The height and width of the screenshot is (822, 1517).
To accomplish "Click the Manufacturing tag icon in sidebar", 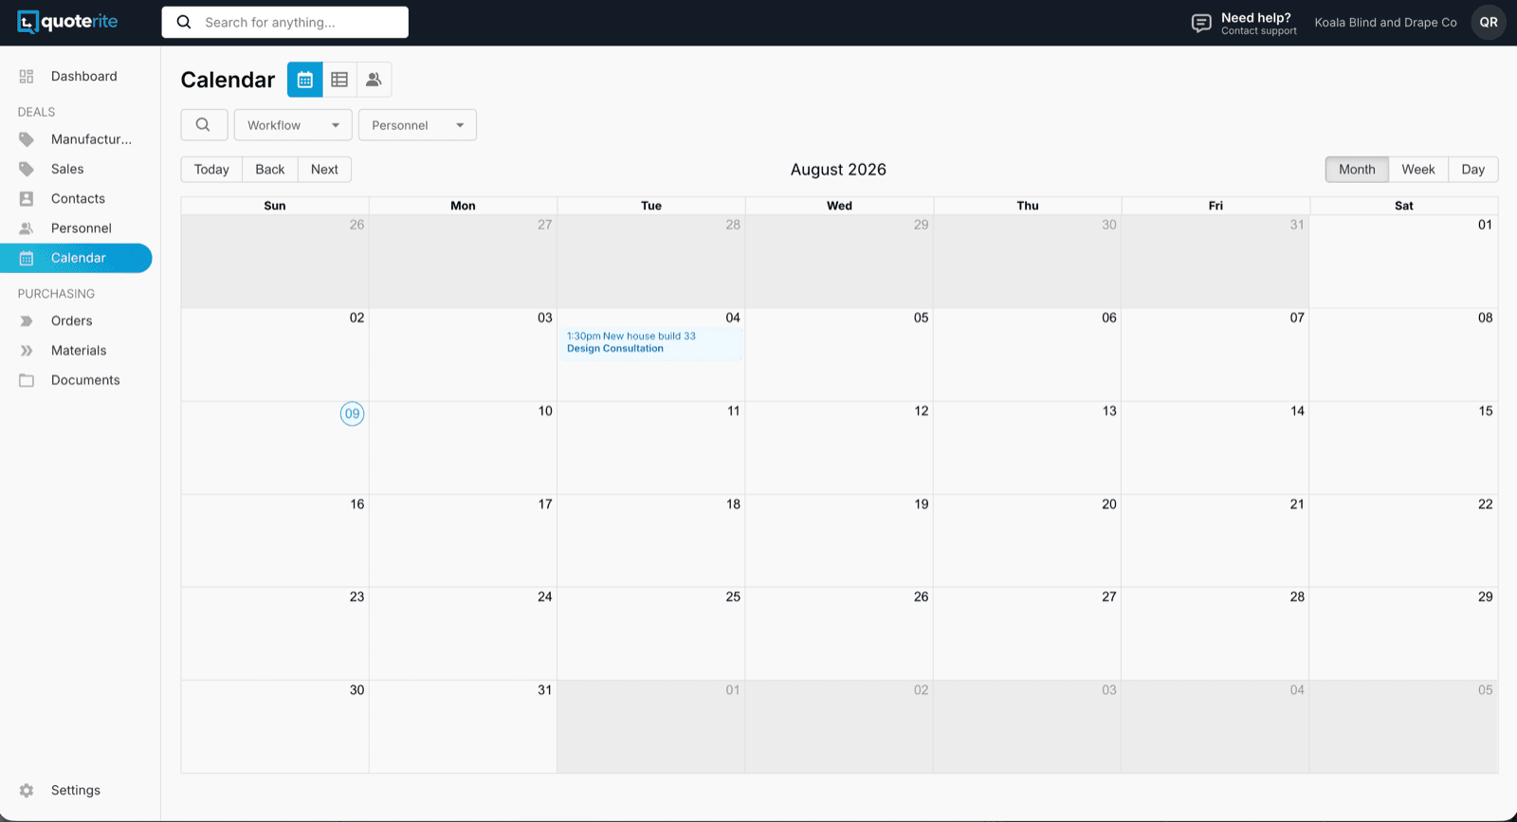I will point(27,139).
